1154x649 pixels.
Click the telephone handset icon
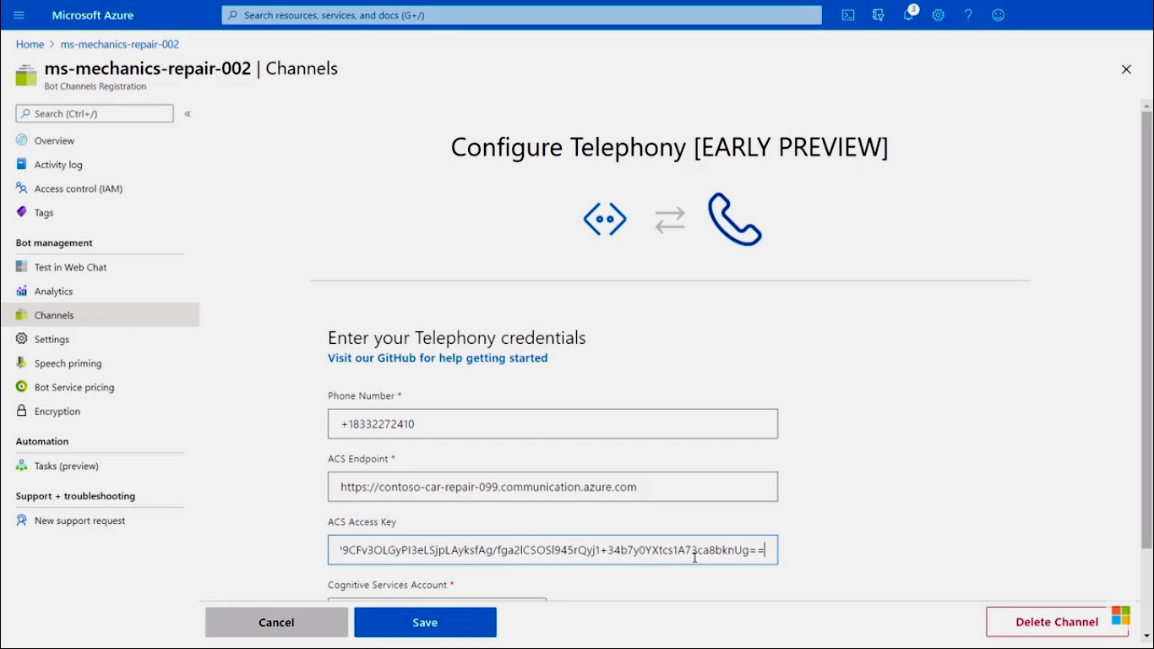735,220
